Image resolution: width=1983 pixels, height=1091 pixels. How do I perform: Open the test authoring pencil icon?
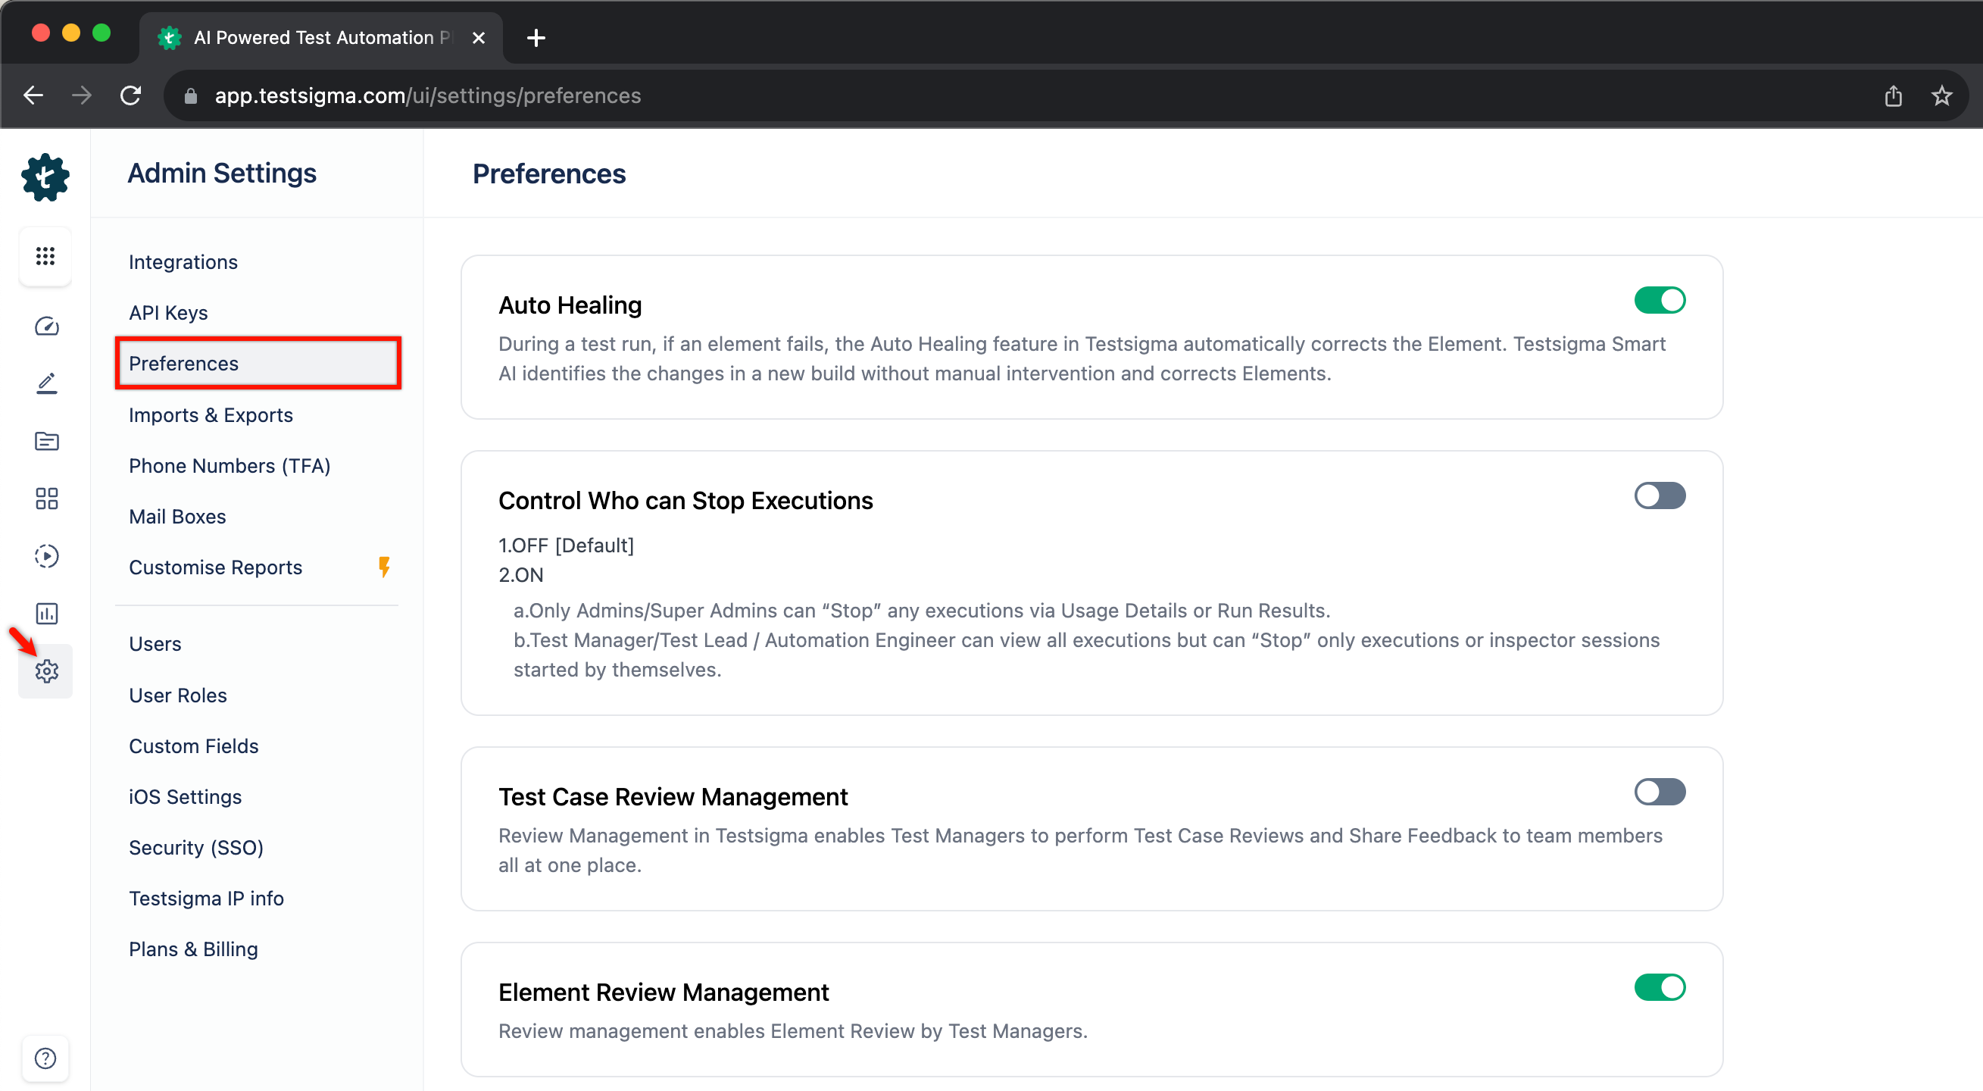tap(46, 383)
